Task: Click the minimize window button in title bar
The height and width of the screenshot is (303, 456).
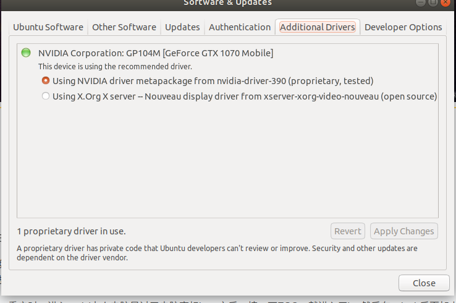Action: click(x=421, y=2)
